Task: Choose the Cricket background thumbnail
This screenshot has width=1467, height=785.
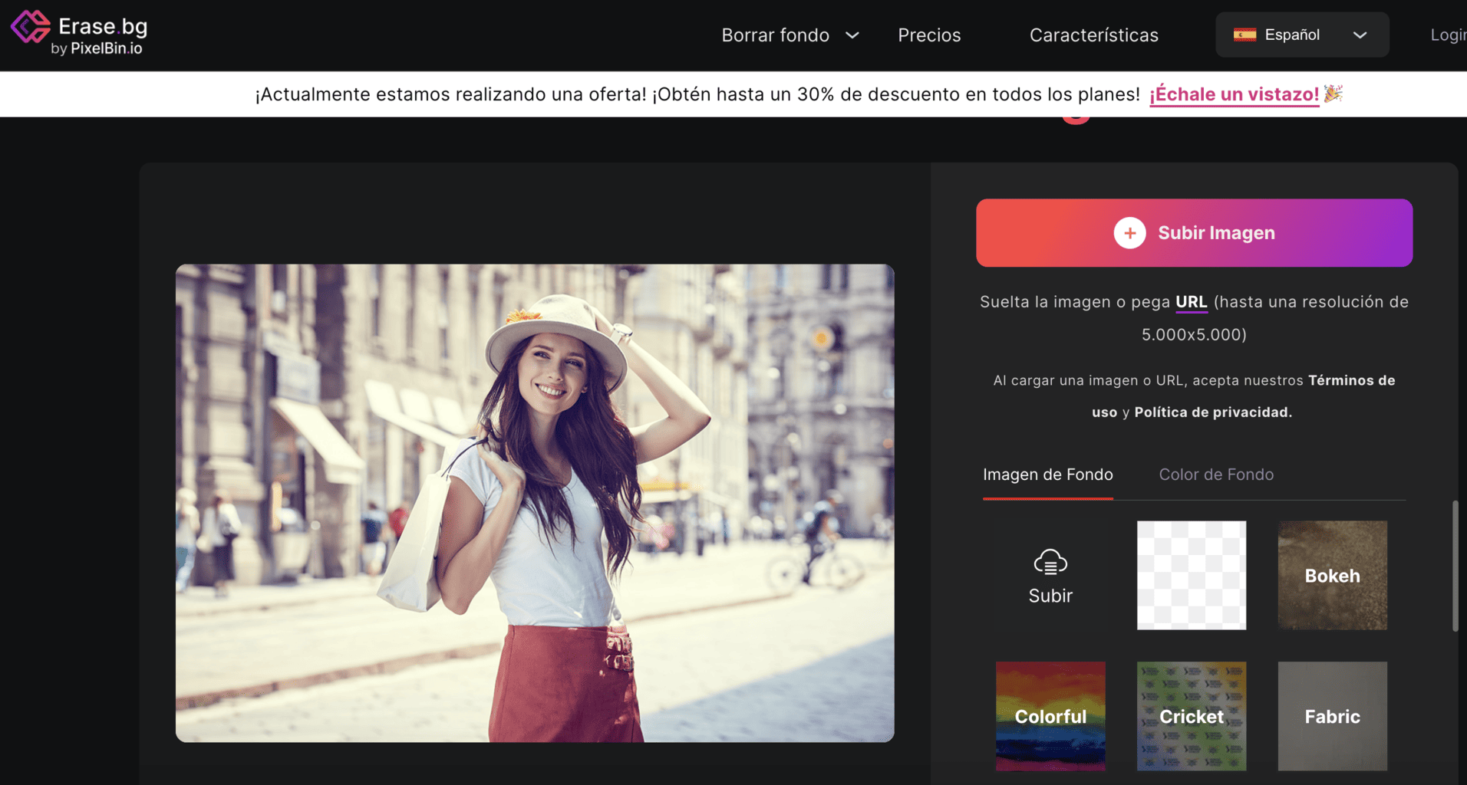Action: click(1191, 716)
